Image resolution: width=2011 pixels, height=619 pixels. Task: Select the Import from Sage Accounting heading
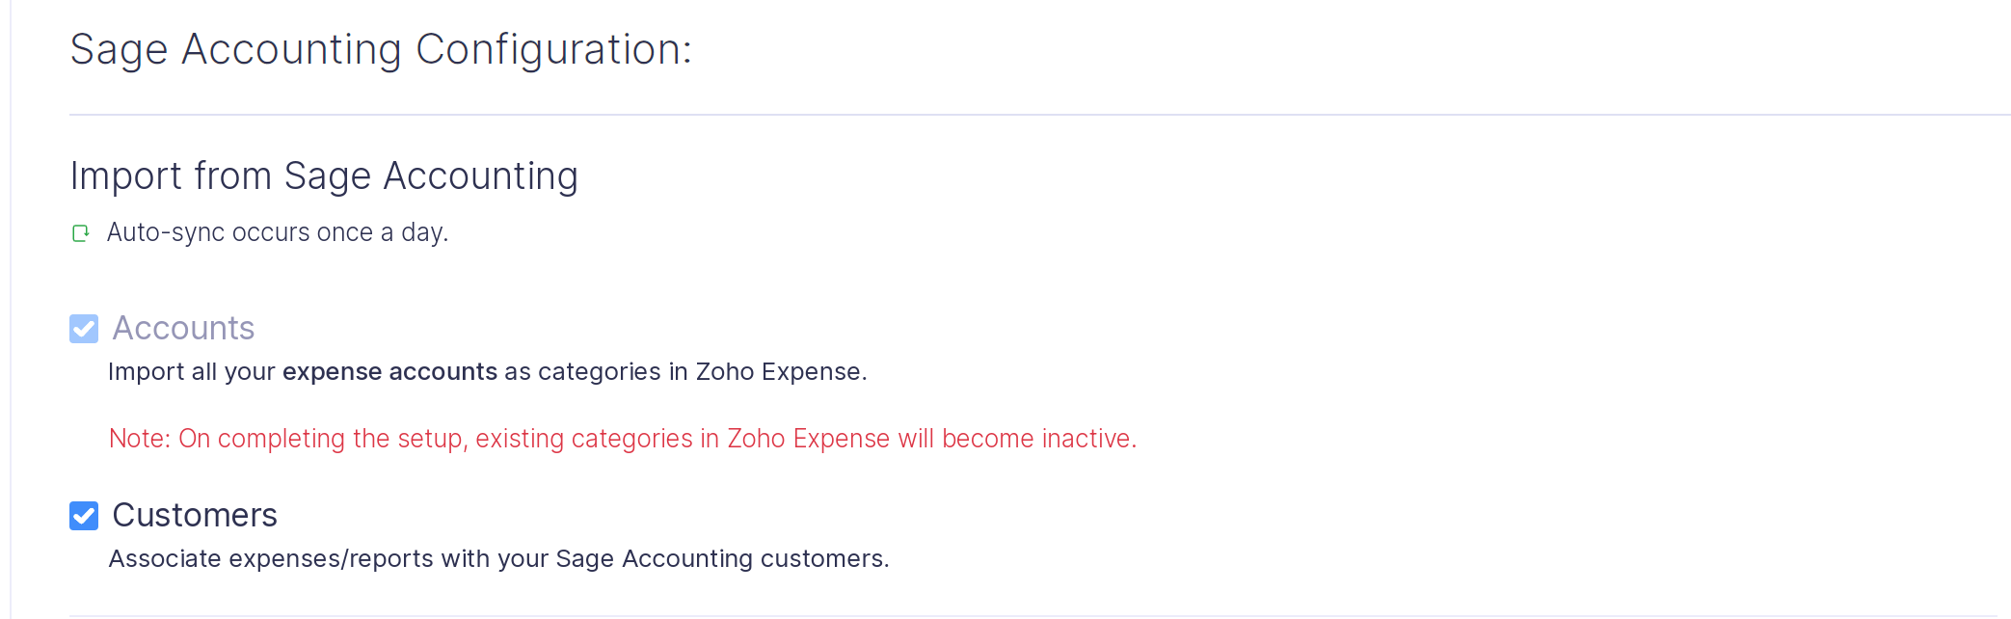(324, 176)
